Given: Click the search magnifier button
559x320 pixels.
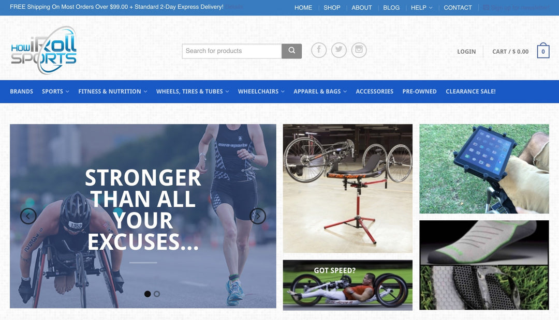Looking at the screenshot, I should (x=291, y=51).
